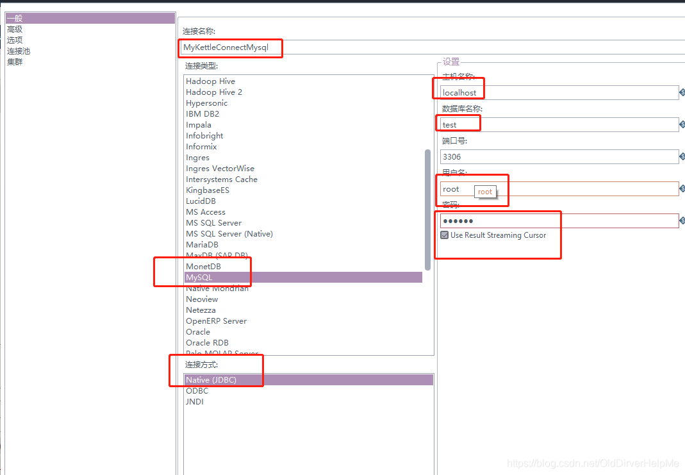The height and width of the screenshot is (475, 685).
Task: Pick MS Access connection type
Action: click(206, 212)
